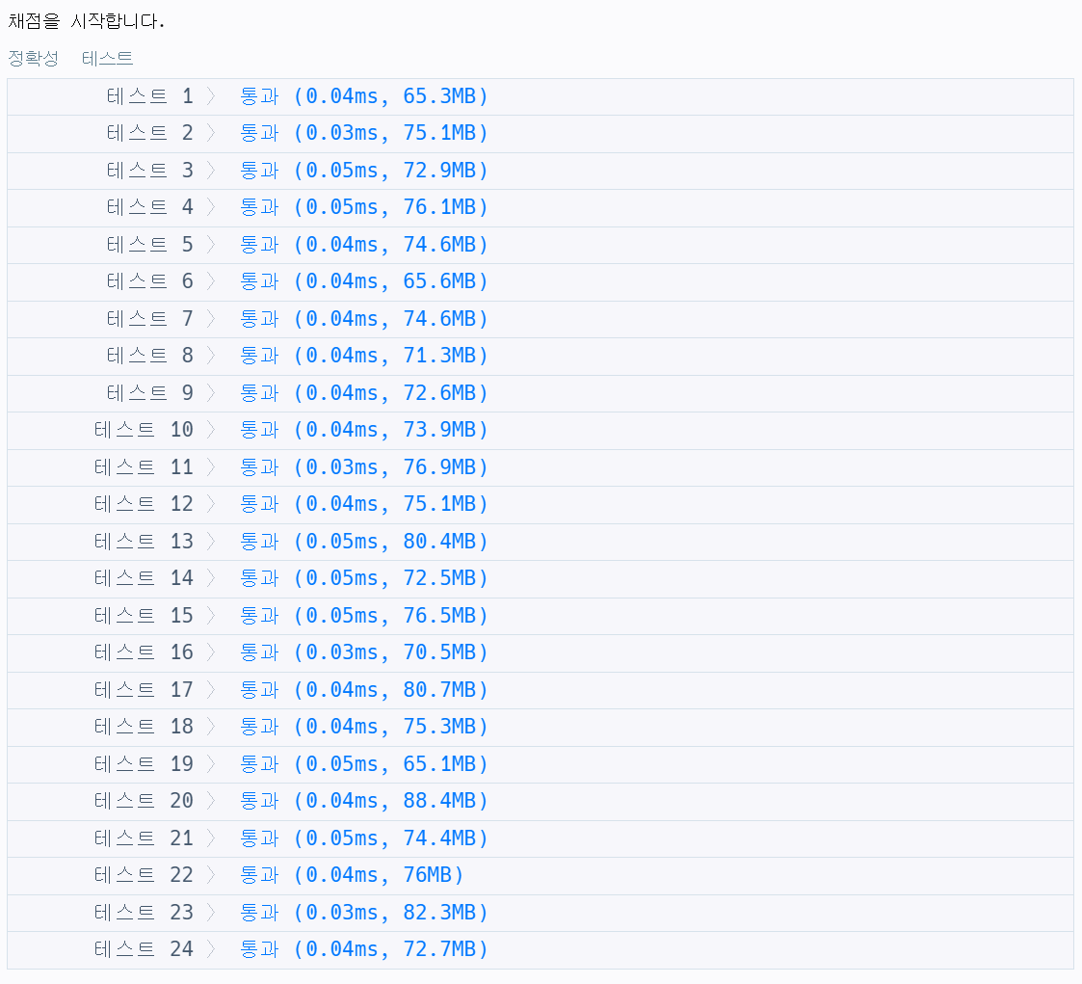Click result 통과 (0.03ms, 75.1MB) of test 2

[363, 132]
